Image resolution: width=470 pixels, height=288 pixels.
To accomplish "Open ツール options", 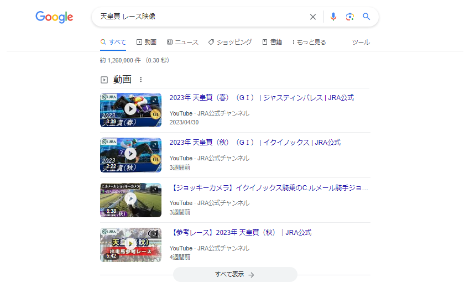I will (361, 42).
